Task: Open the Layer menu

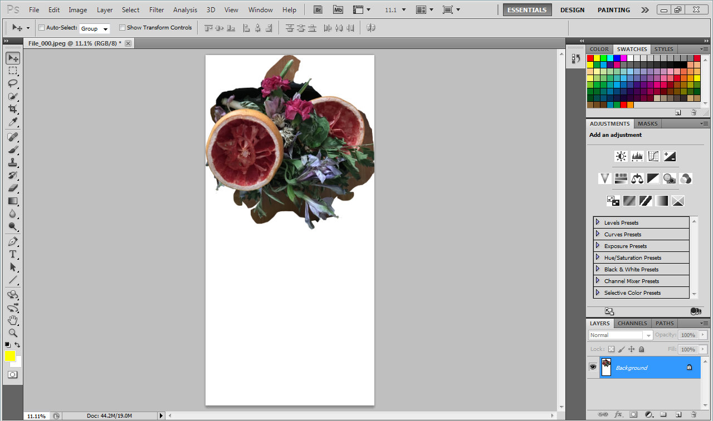Action: (x=105, y=10)
